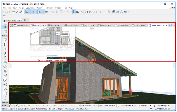Close the A.02.1 S-01 tab
Screen dimensions: 177x112
pos(45,25)
